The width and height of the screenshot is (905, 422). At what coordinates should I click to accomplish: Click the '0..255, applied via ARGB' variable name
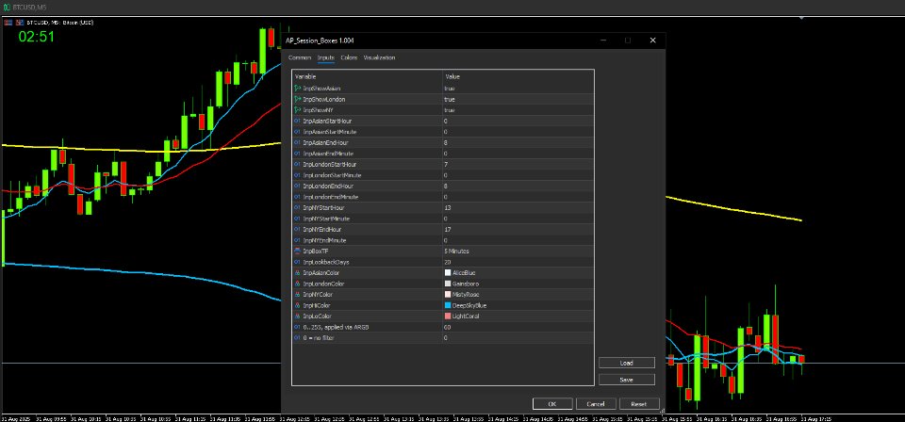tap(336, 327)
